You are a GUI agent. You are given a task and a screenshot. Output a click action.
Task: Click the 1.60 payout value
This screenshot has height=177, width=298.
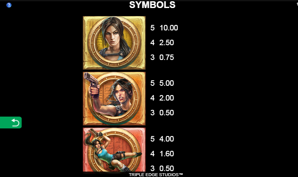click(x=167, y=154)
